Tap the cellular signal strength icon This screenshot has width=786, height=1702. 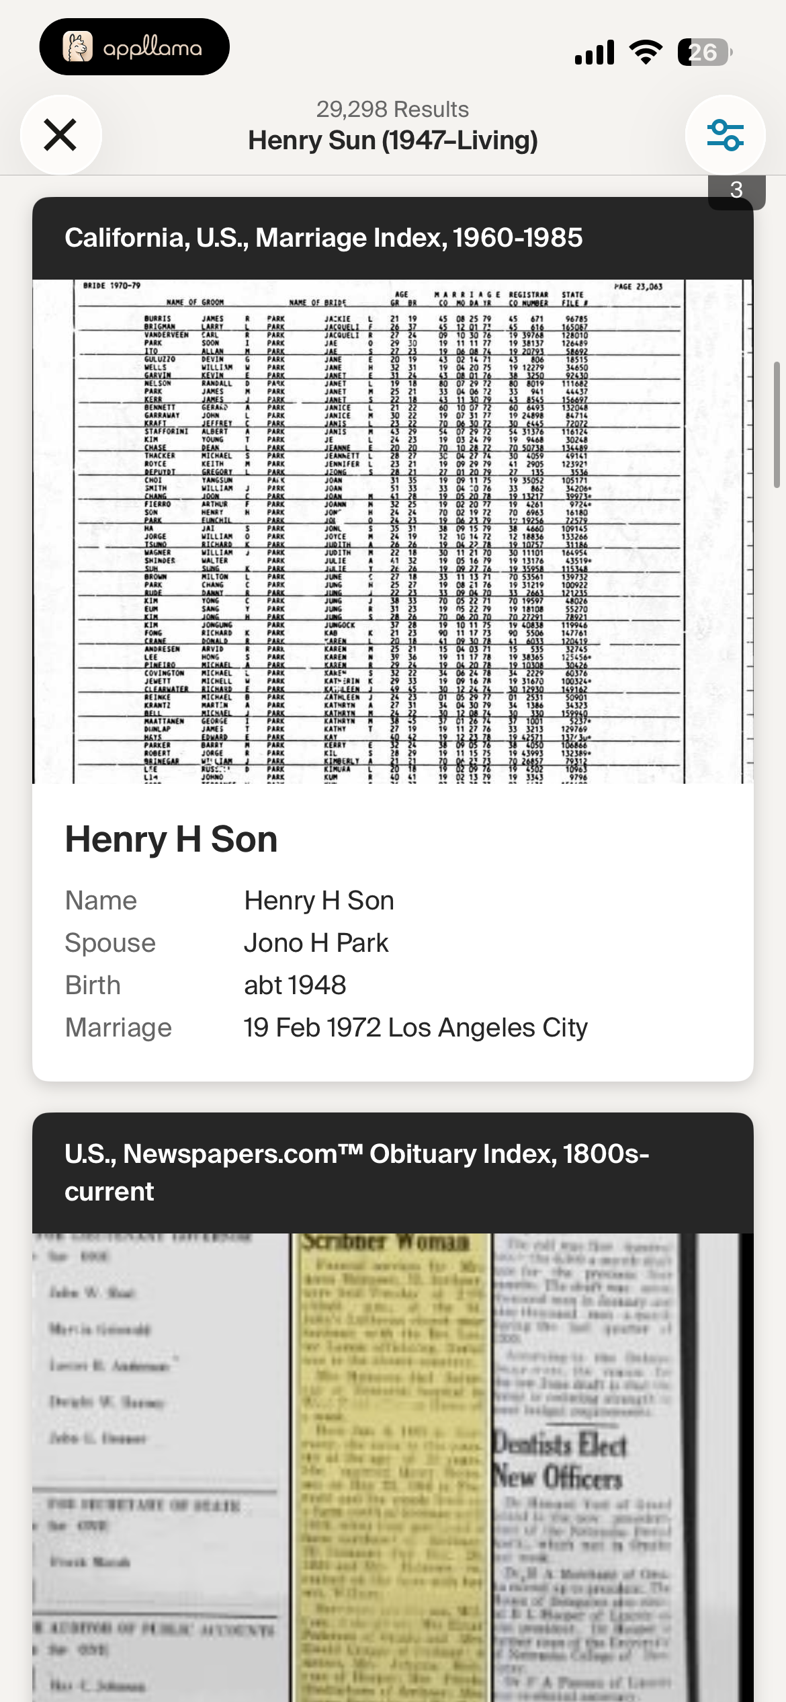[595, 52]
